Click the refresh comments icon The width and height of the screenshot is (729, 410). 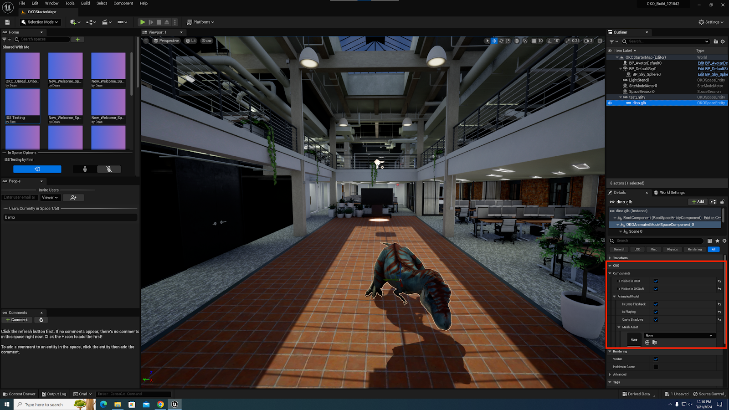click(41, 320)
